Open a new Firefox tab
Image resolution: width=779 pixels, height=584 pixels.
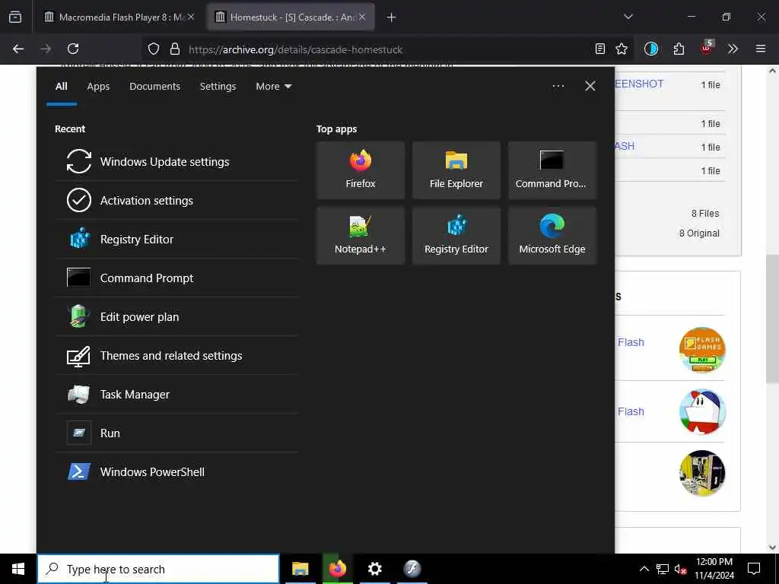pyautogui.click(x=391, y=17)
